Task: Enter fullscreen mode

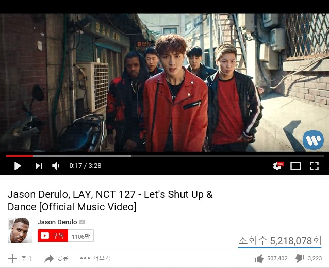Action: tap(315, 166)
